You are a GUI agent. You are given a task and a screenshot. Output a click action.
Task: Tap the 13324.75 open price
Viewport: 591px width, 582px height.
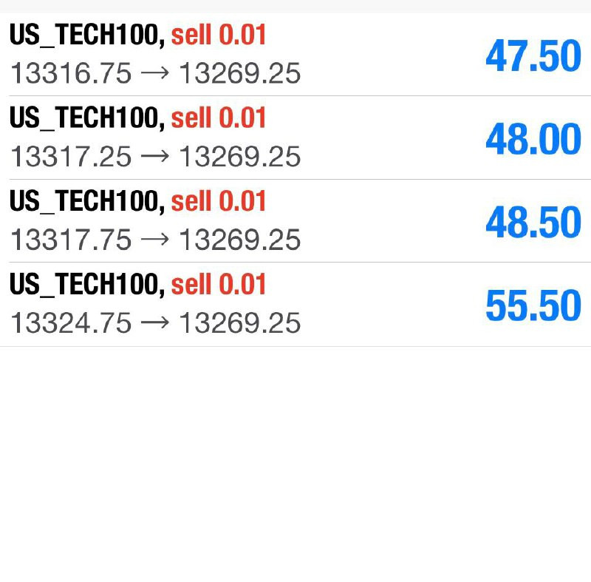pos(71,323)
